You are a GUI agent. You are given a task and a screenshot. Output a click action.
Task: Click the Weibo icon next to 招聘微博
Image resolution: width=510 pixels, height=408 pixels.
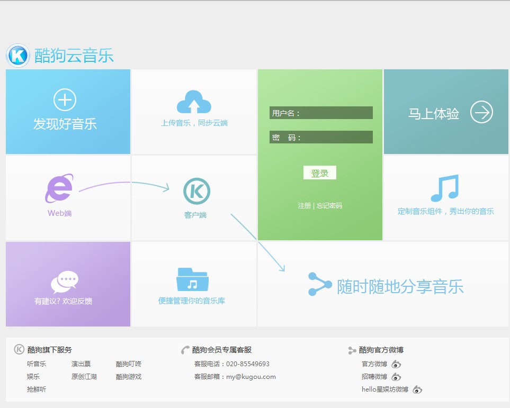pyautogui.click(x=396, y=377)
